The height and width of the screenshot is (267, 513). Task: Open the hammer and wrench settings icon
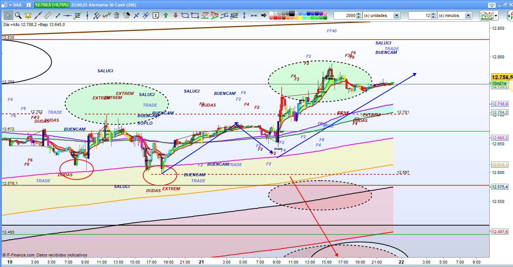coord(126,15)
